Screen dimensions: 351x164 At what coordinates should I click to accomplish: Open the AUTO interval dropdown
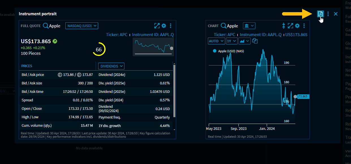pyautogui.click(x=216, y=41)
